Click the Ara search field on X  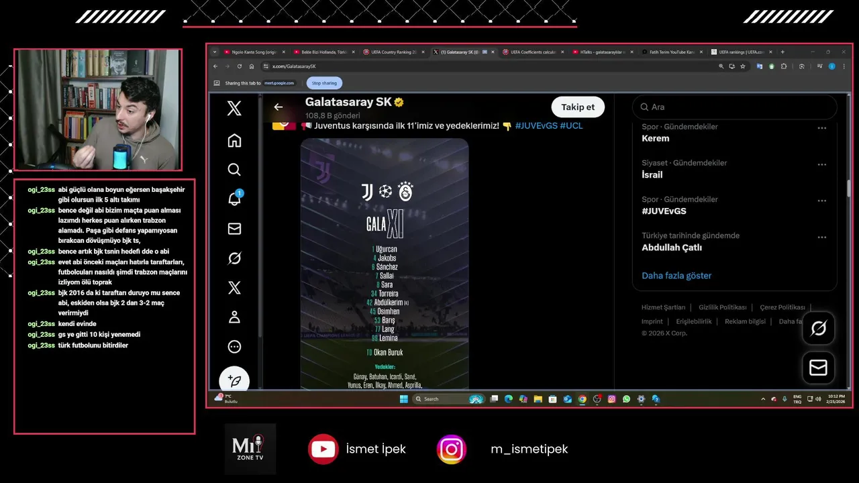coord(735,107)
